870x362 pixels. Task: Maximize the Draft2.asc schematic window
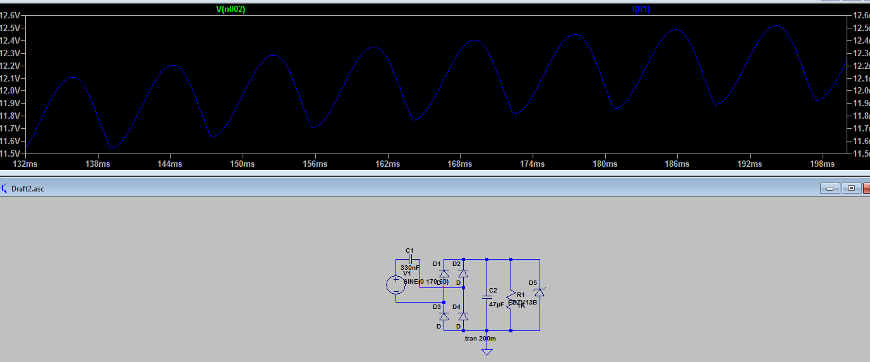click(851, 188)
